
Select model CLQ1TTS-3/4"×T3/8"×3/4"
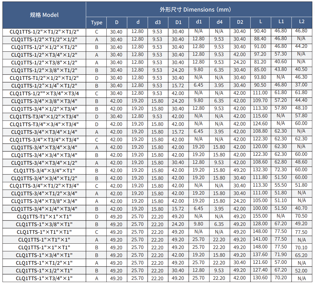pyautogui.click(x=44, y=202)
